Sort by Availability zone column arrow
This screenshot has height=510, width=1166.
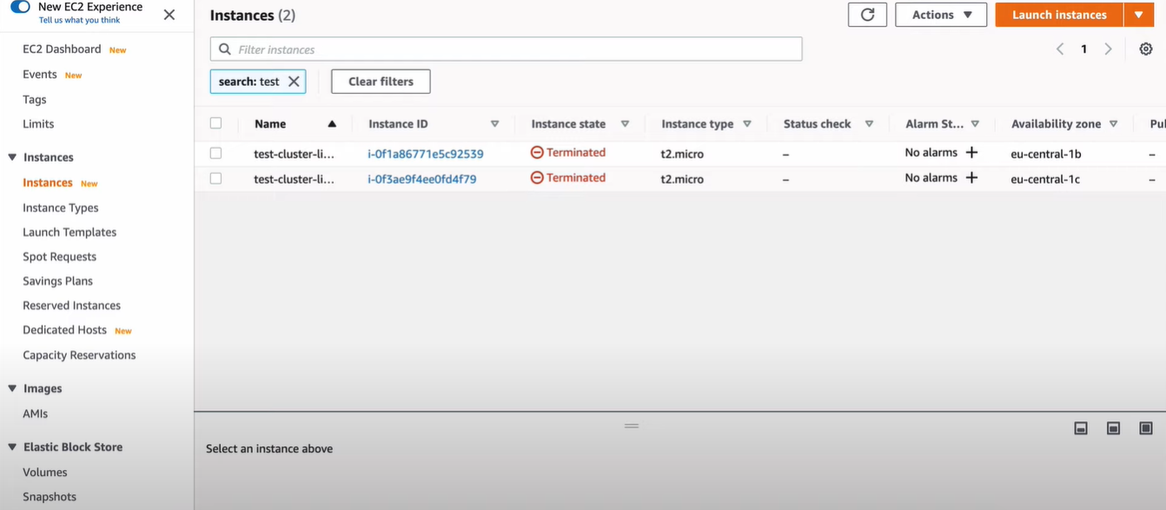pos(1113,124)
